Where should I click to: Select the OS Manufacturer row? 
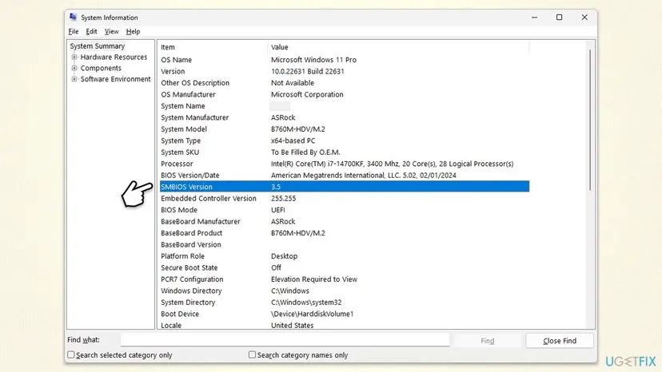[x=345, y=94]
